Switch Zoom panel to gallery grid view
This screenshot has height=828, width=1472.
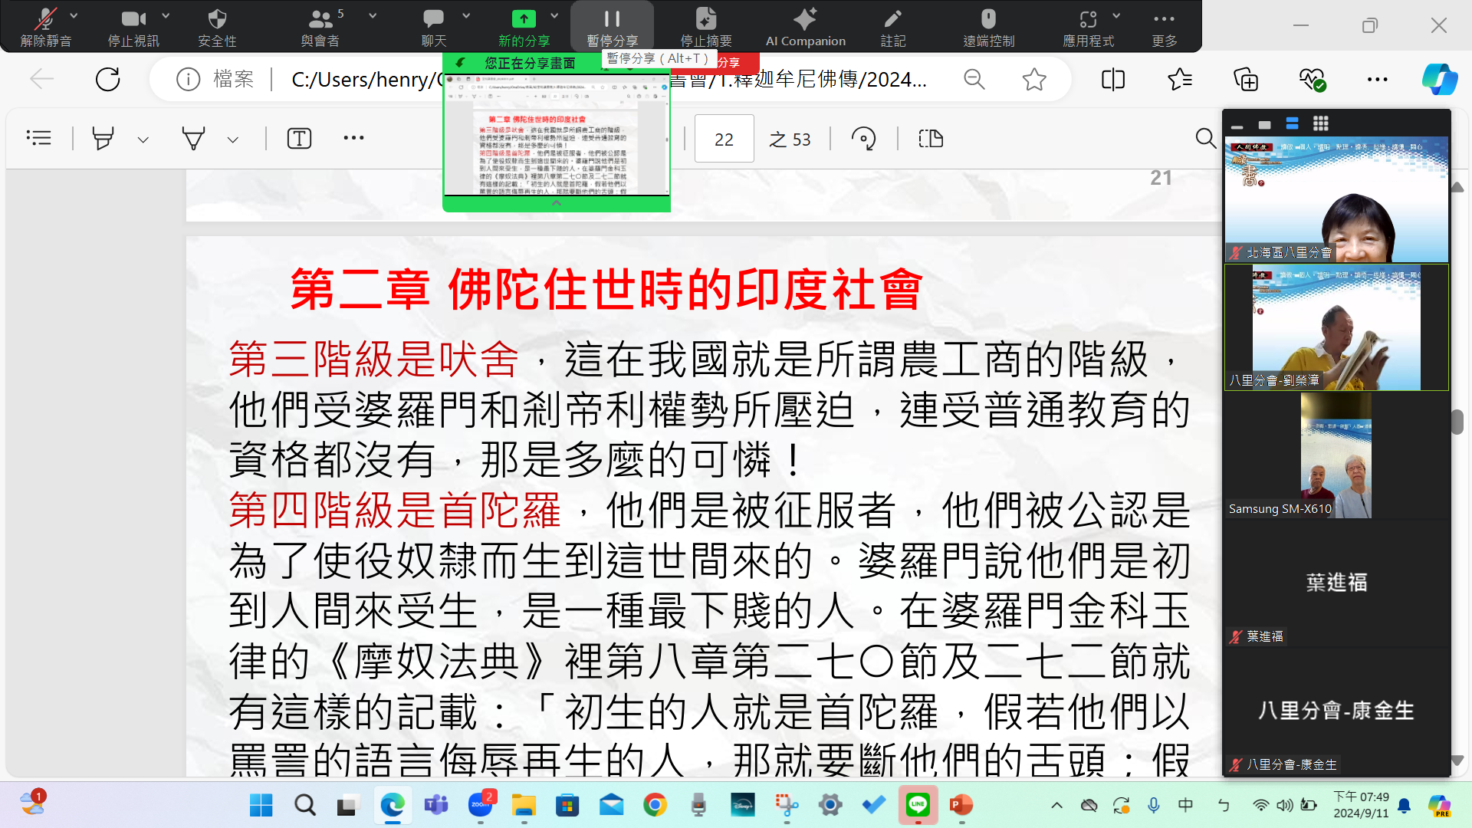tap(1320, 123)
